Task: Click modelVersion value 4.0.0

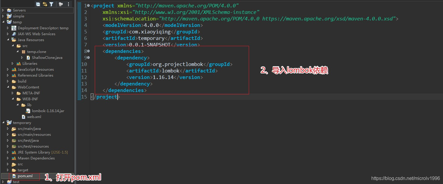Action: (151, 25)
